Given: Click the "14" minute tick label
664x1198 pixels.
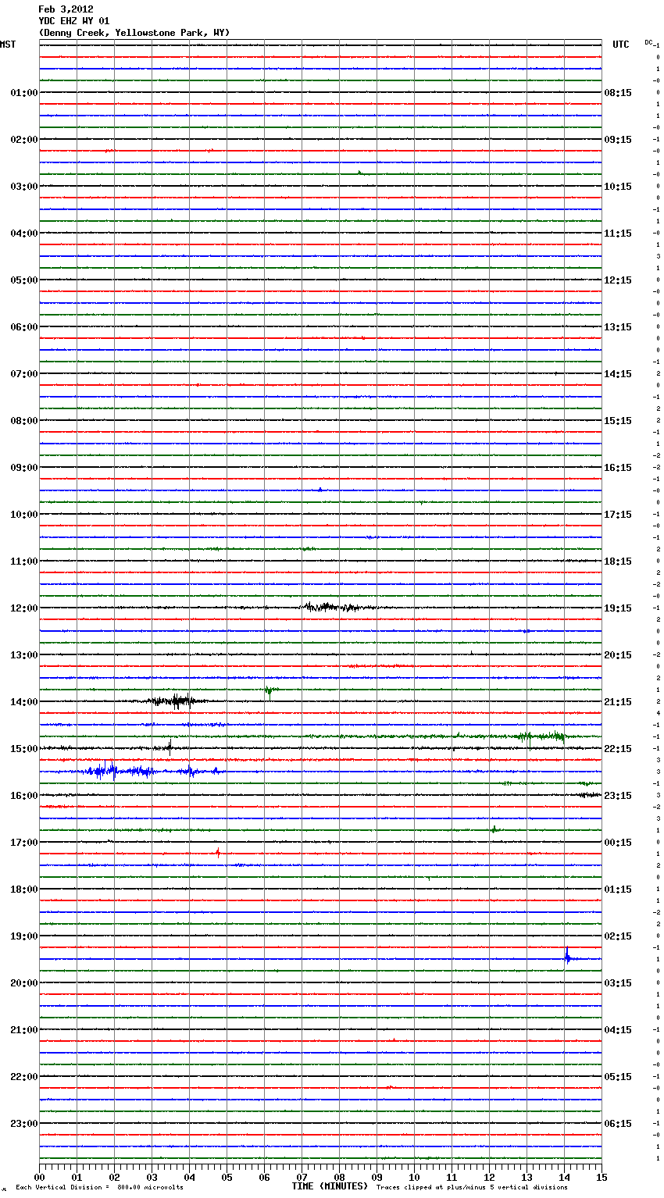Looking at the screenshot, I should 564,1176.
